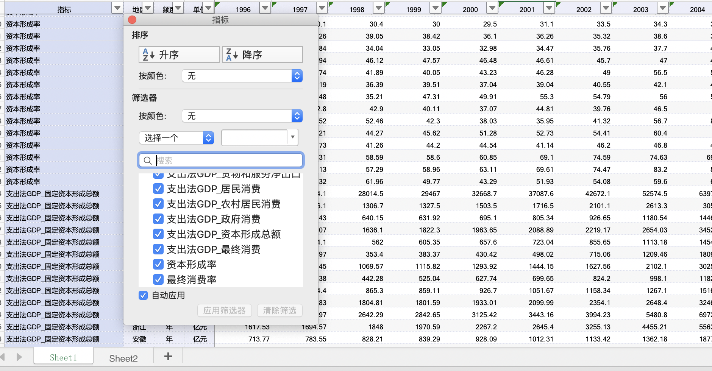Select the 安徽 region cell
This screenshot has width=712, height=371.
pos(139,339)
